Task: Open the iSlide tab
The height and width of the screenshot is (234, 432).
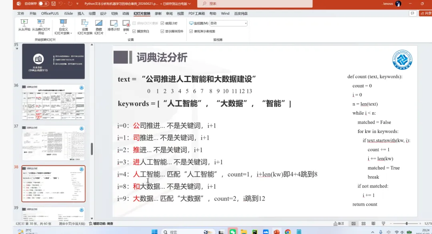Action: [x=68, y=13]
